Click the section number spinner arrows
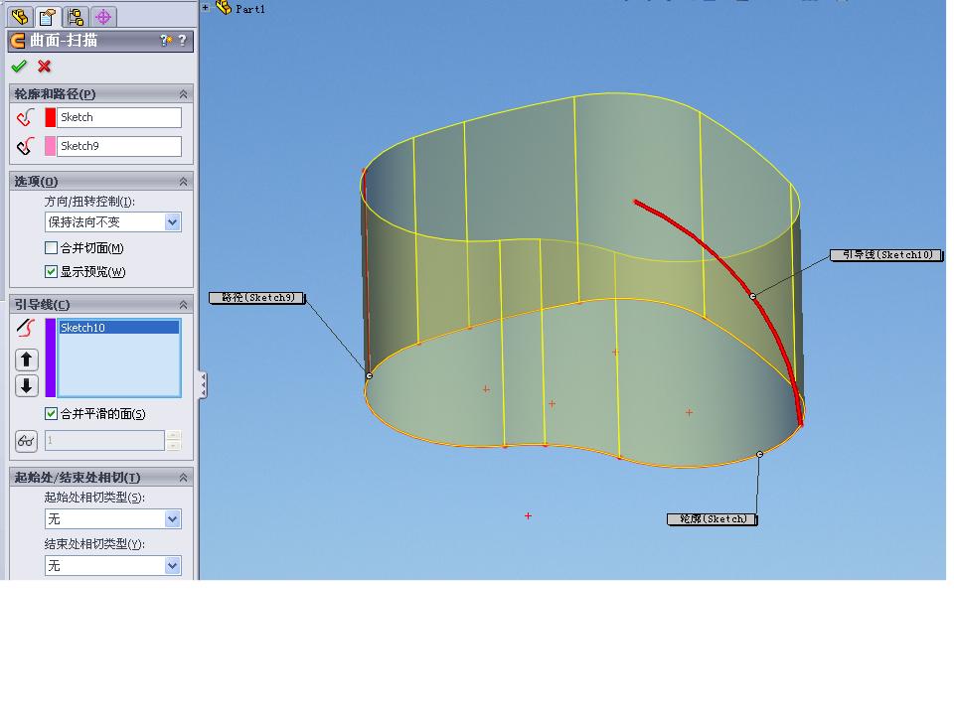 pyautogui.click(x=173, y=440)
